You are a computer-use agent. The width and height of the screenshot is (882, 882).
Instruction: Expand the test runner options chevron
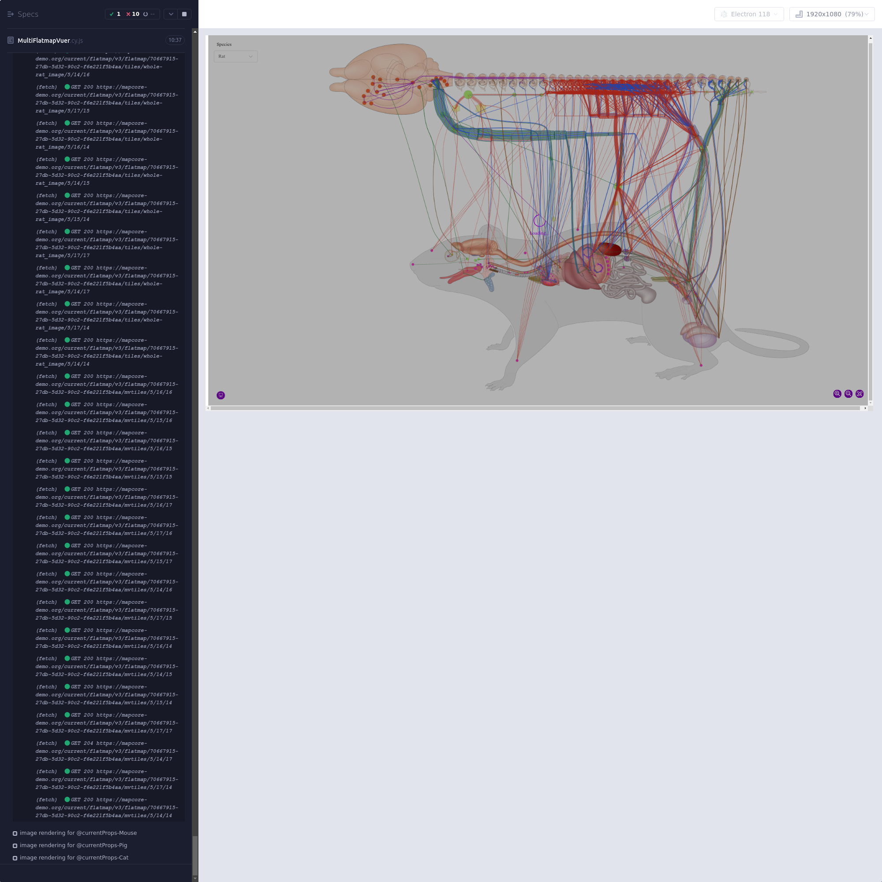pos(171,14)
